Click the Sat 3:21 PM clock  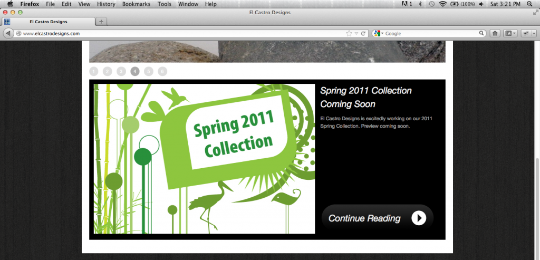[x=505, y=4]
